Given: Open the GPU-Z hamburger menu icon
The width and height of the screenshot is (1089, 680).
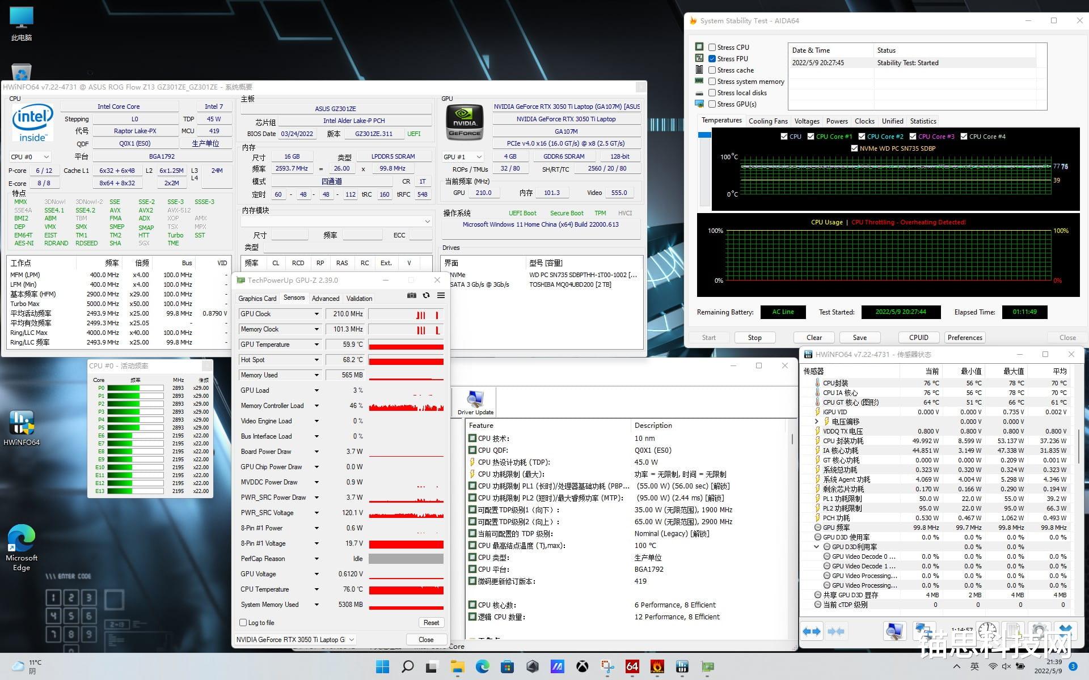Looking at the screenshot, I should click(x=441, y=295).
